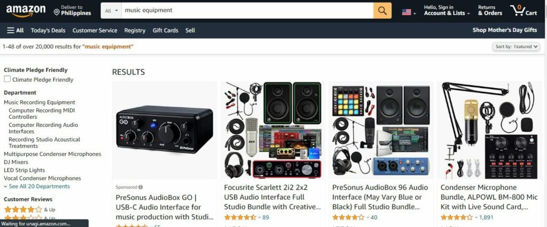Open Gift Cards in navigation bar
The image size is (547, 227).
point(166,30)
